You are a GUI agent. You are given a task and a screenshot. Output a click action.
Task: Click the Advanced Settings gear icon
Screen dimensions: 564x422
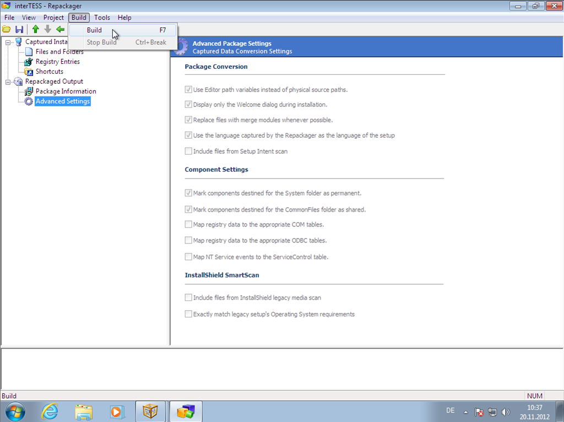coord(29,101)
